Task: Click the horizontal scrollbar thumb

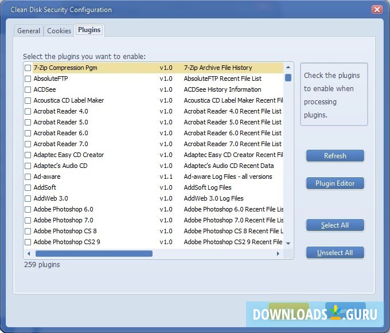Action: pos(94,253)
